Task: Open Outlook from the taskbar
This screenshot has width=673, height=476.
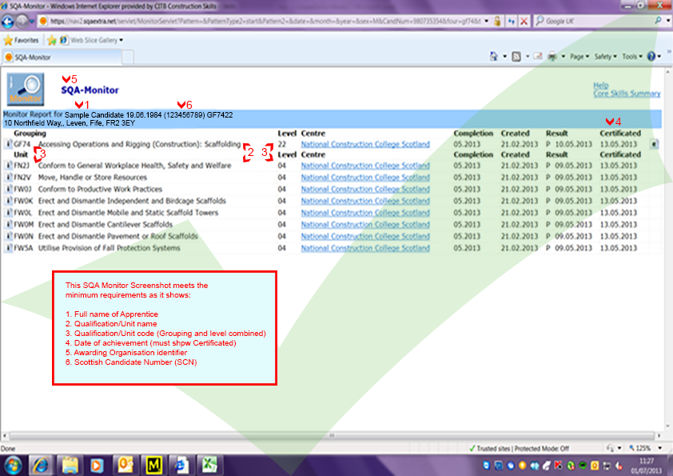Action: click(x=125, y=466)
